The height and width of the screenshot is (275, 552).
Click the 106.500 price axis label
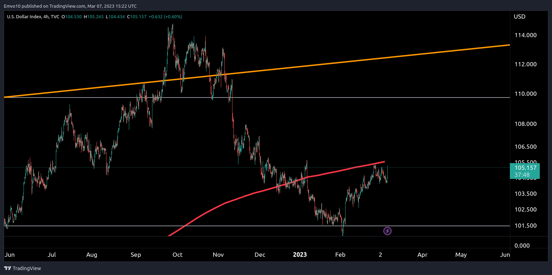525,147
